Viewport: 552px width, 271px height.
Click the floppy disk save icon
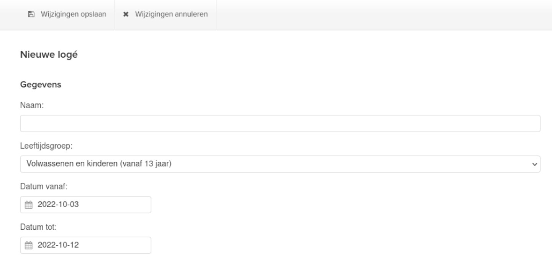click(x=31, y=15)
